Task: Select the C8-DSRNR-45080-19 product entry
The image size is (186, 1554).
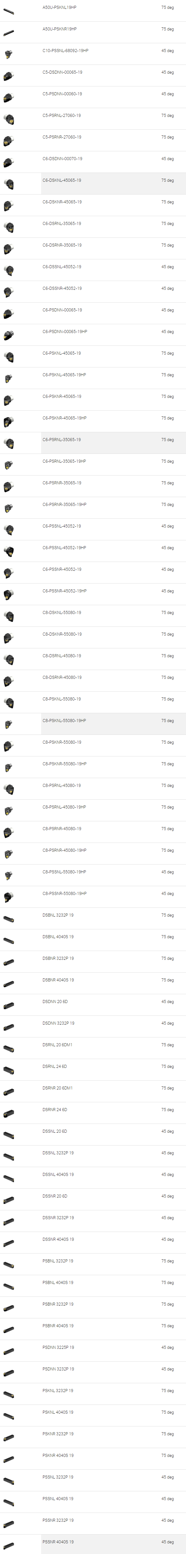Action: (x=61, y=678)
